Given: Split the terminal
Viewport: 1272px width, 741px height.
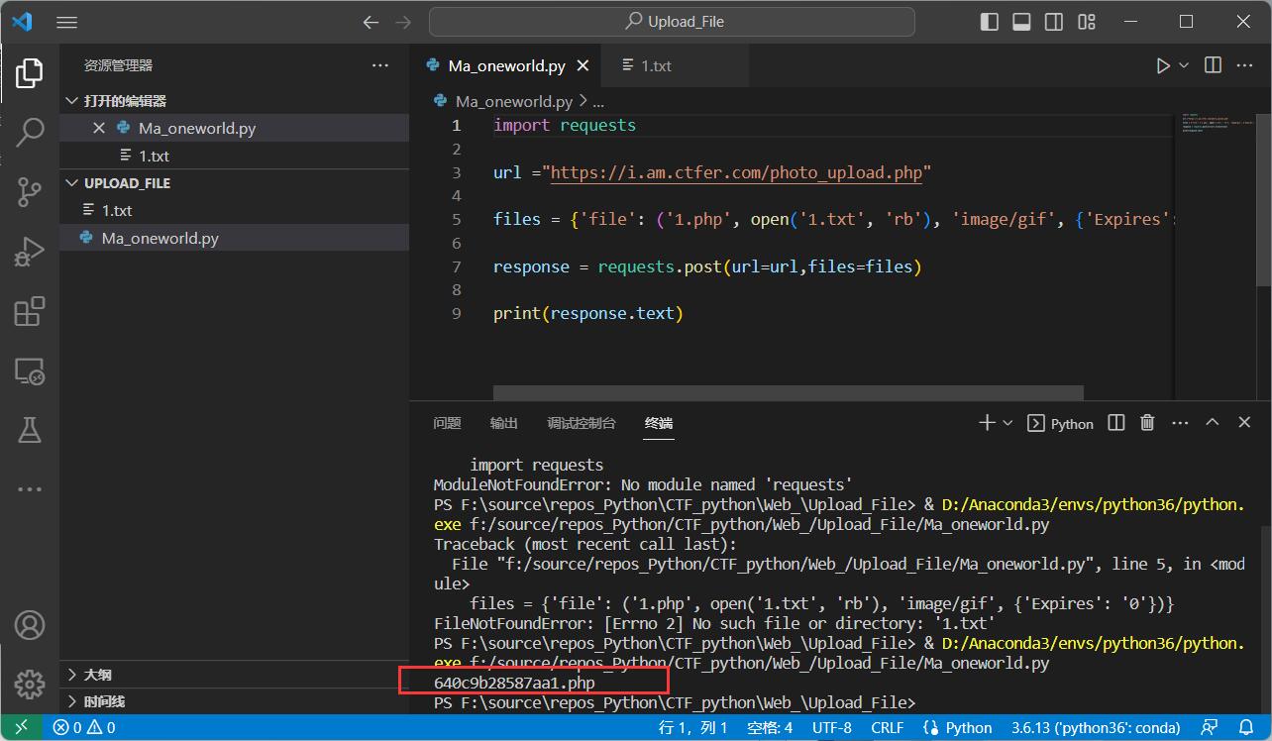Looking at the screenshot, I should [1116, 423].
